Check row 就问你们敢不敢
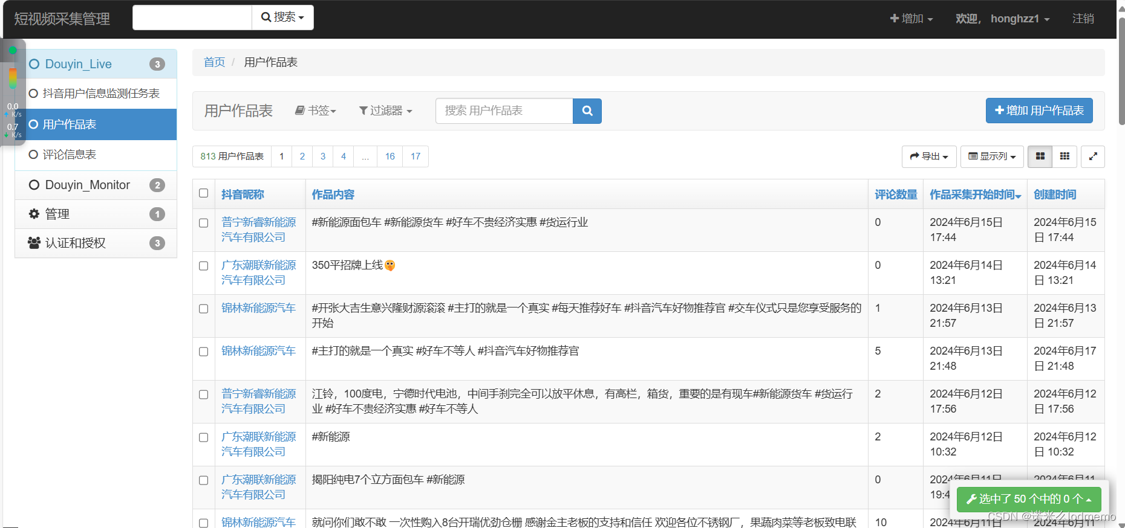This screenshot has width=1125, height=528. pos(204,523)
